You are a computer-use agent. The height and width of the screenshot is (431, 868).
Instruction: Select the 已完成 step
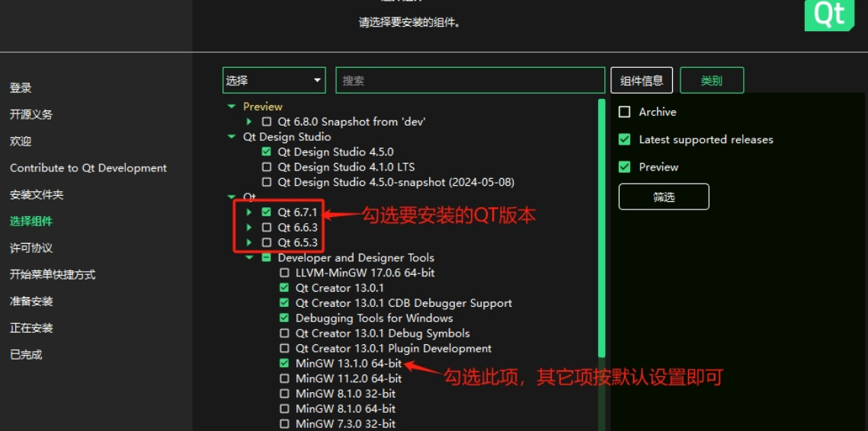[25, 354]
